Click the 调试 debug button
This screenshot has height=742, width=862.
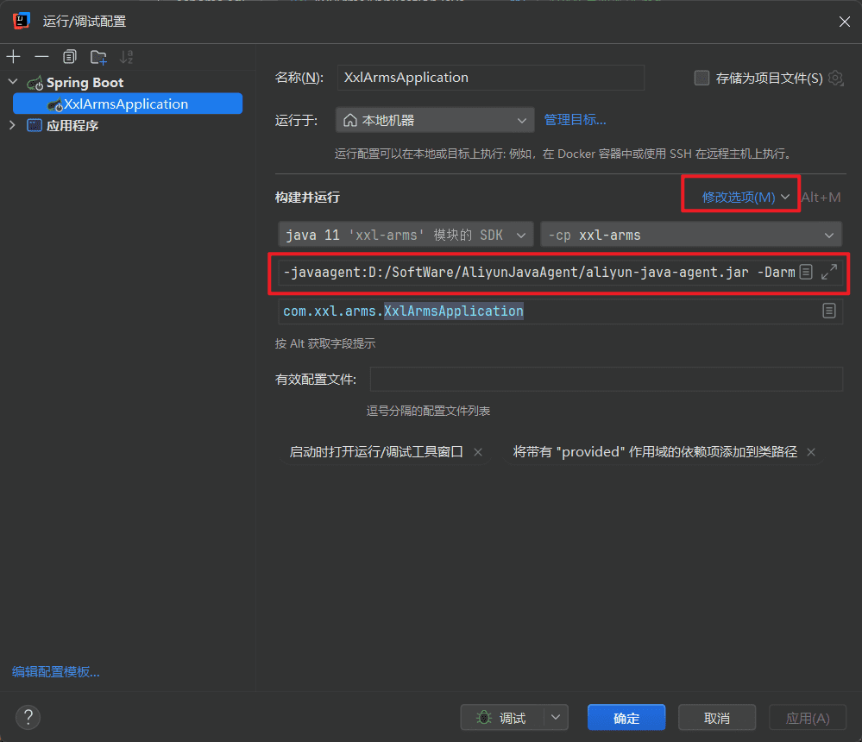pyautogui.click(x=502, y=717)
